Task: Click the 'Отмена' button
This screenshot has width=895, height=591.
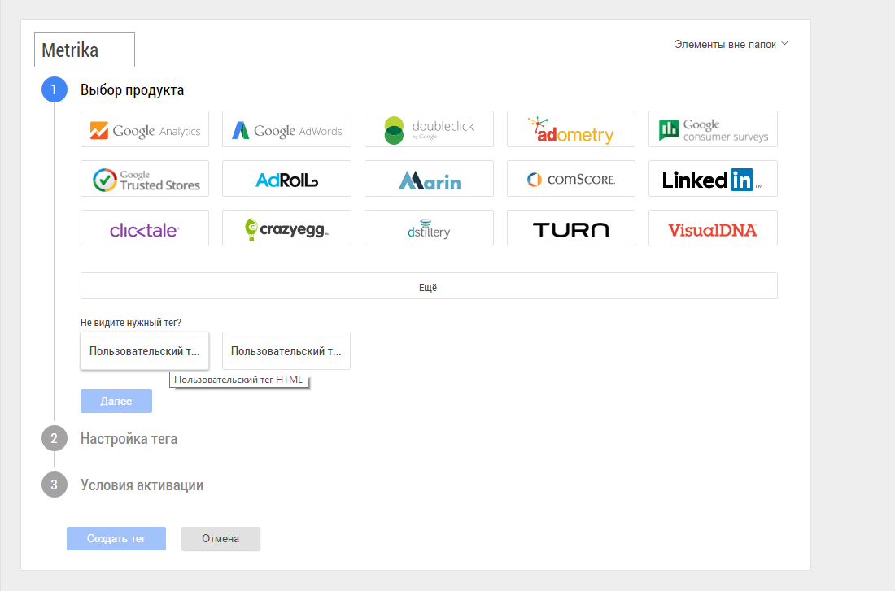Action: tap(220, 538)
